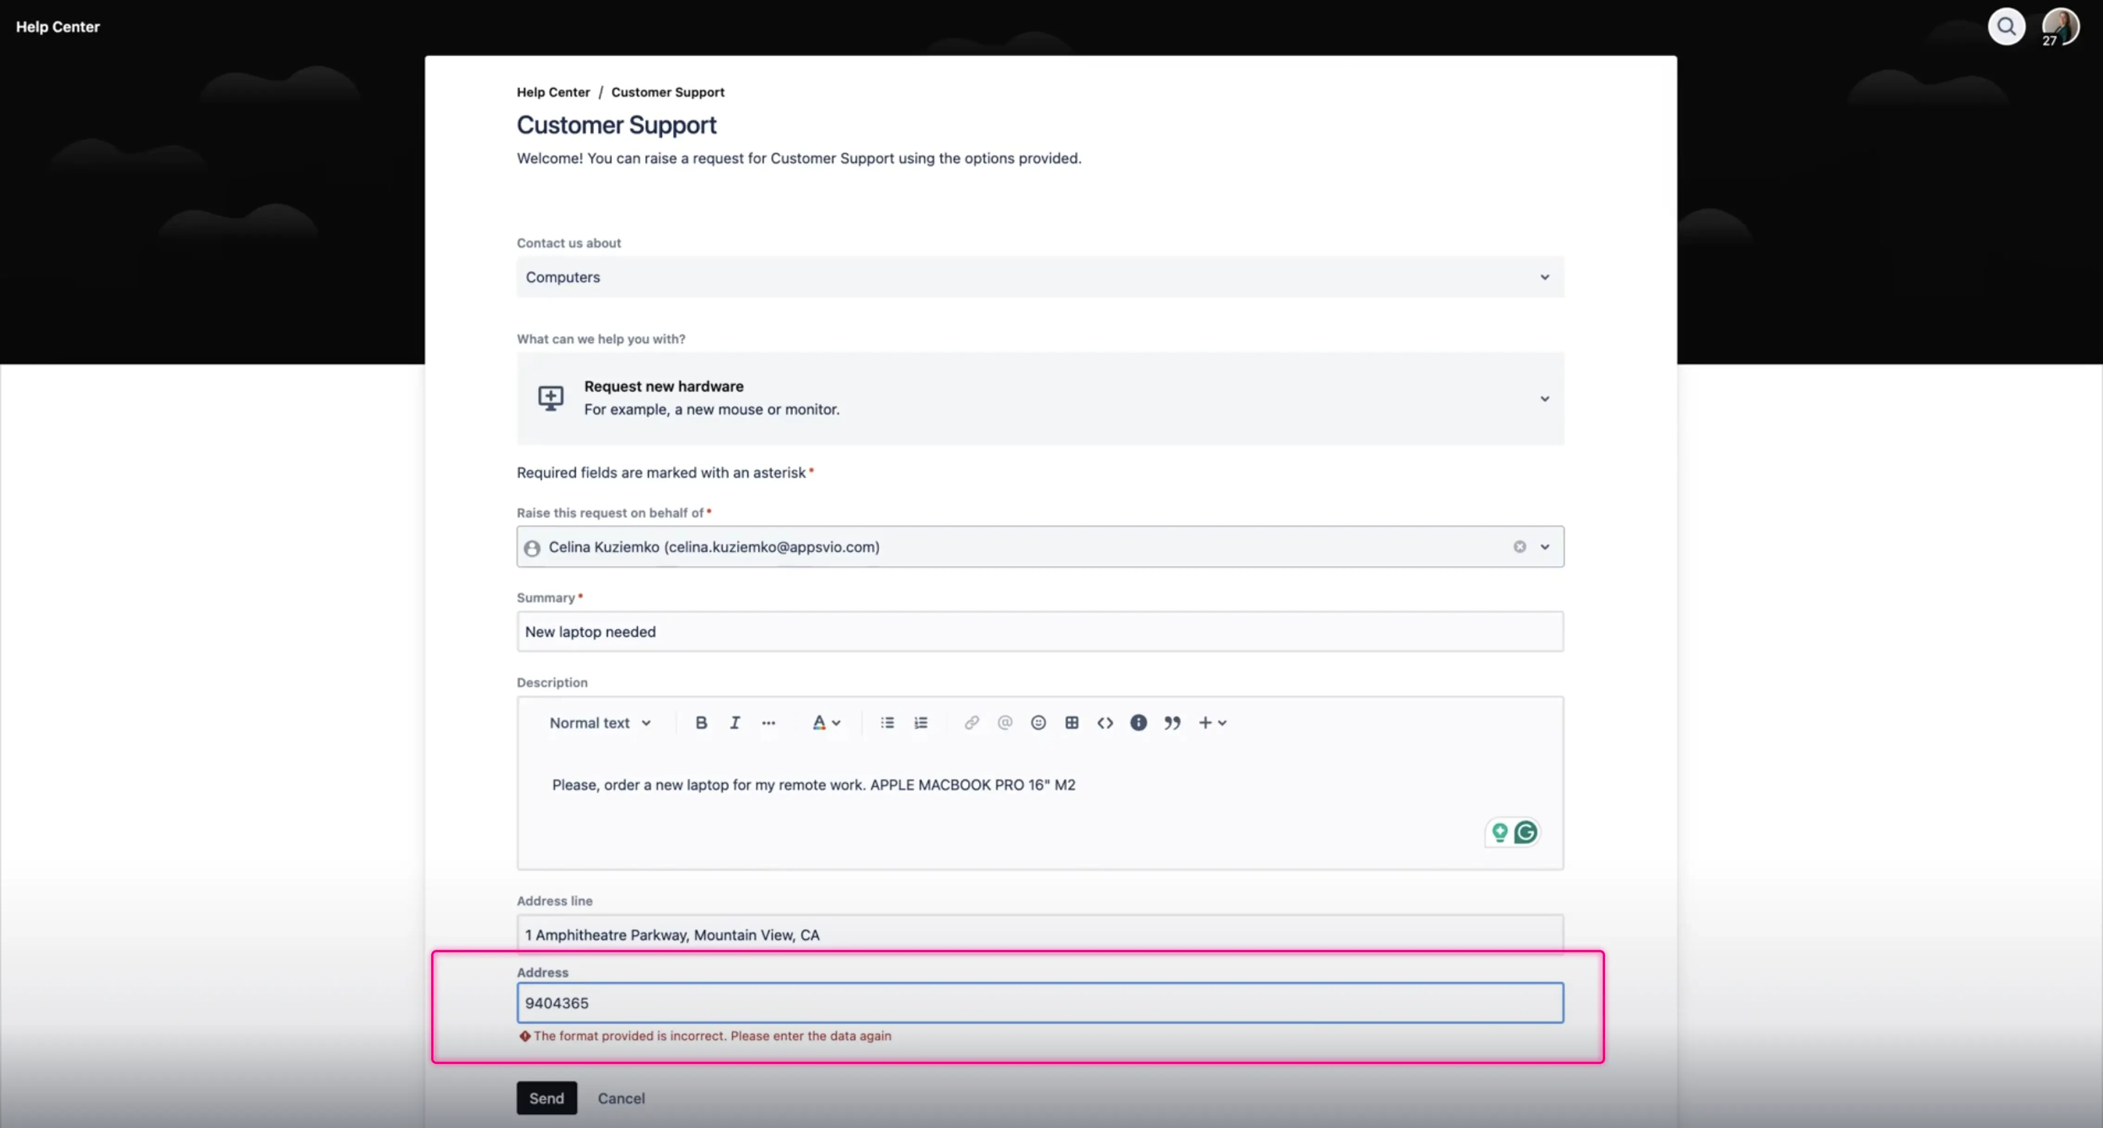The image size is (2103, 1128).
Task: Open the Computers contact dropdown
Action: tap(1039, 277)
